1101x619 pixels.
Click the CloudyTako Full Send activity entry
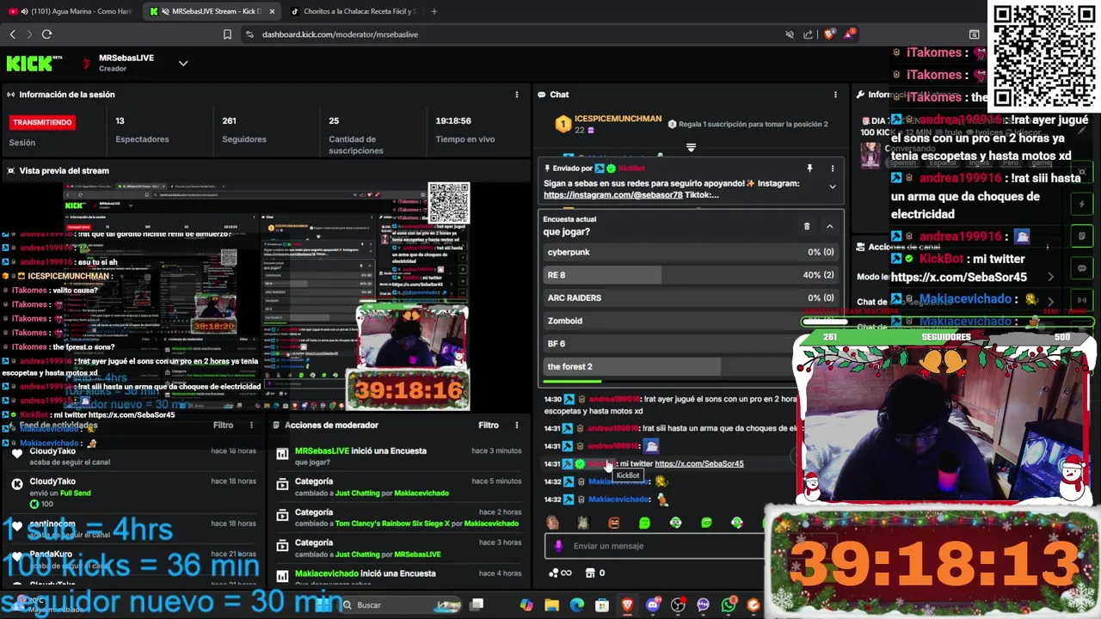133,492
